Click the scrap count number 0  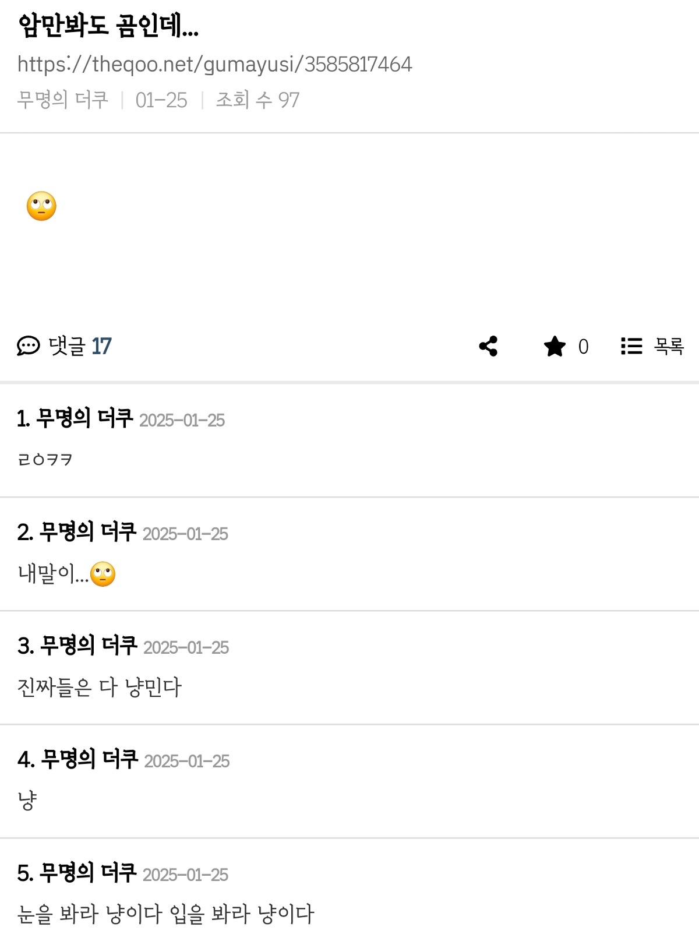(583, 347)
